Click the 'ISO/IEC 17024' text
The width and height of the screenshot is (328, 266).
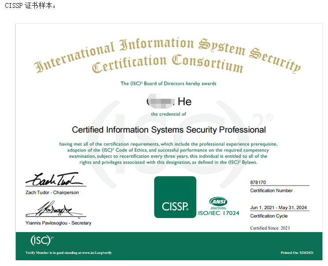click(219, 213)
